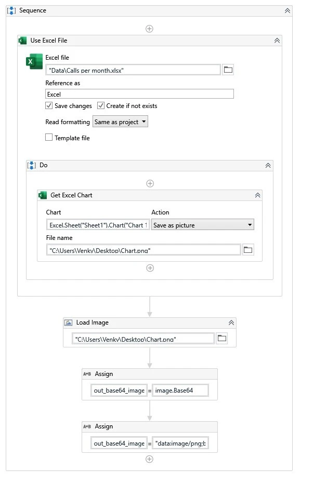
Task: Toggle Create if not exists checkbox
Action: [100, 105]
